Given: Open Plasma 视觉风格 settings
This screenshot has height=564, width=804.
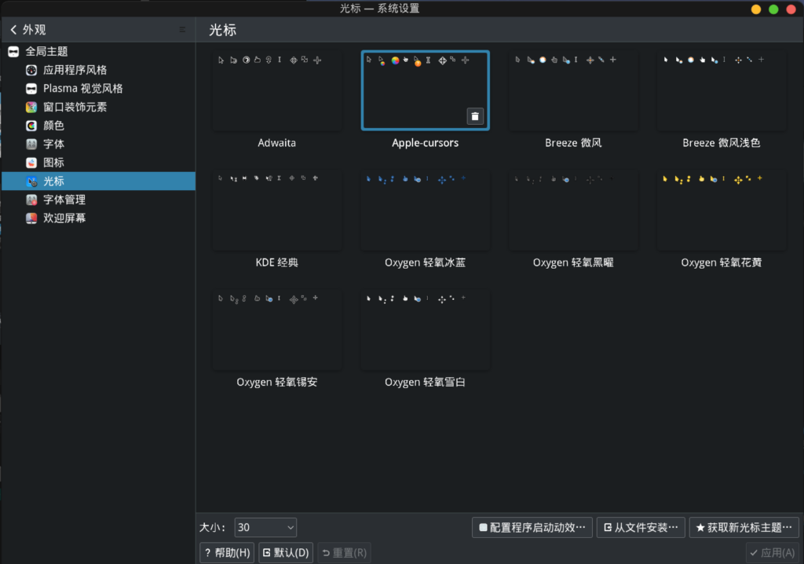Looking at the screenshot, I should tap(97, 88).
